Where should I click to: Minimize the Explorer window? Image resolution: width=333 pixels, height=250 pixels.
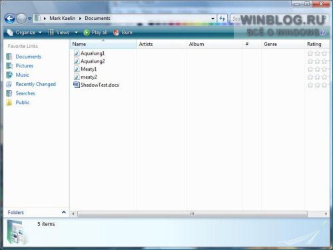point(297,4)
